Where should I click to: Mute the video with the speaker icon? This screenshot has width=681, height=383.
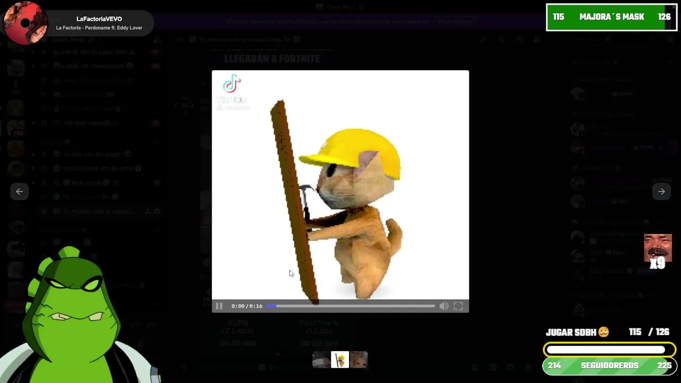444,306
